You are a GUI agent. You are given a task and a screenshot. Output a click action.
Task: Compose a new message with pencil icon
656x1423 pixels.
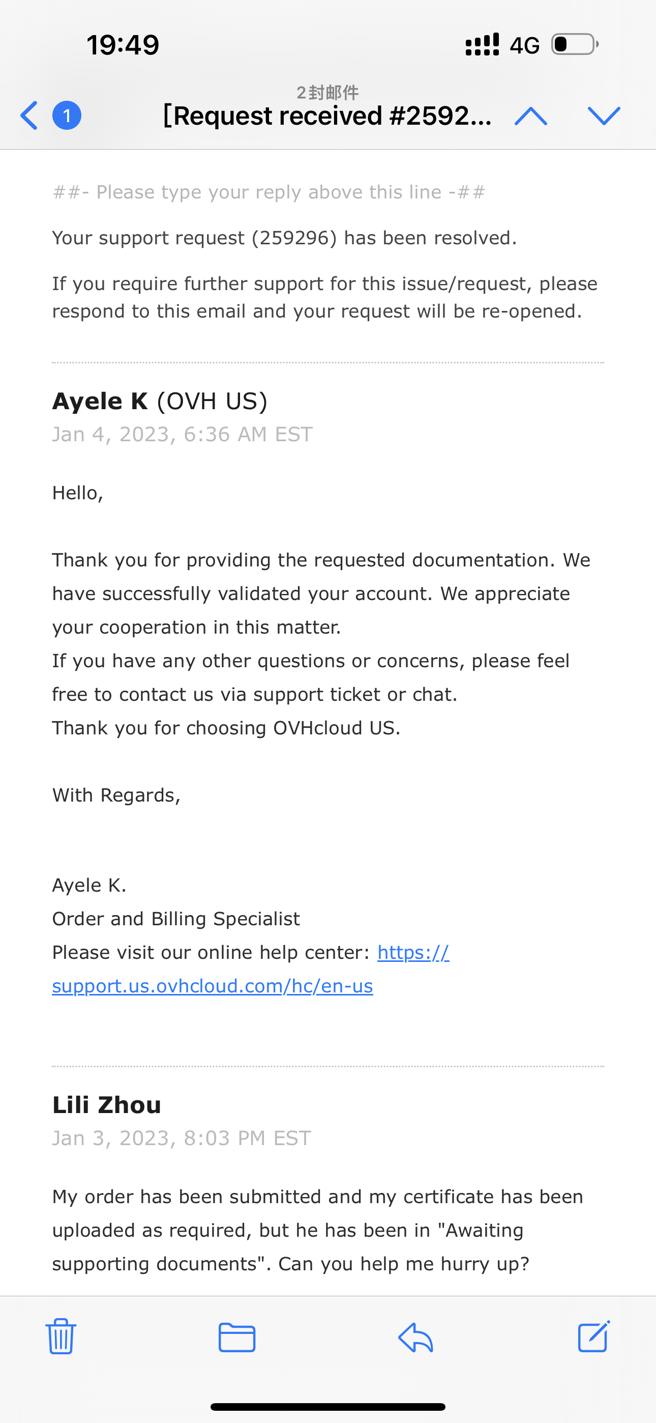[x=593, y=1336]
